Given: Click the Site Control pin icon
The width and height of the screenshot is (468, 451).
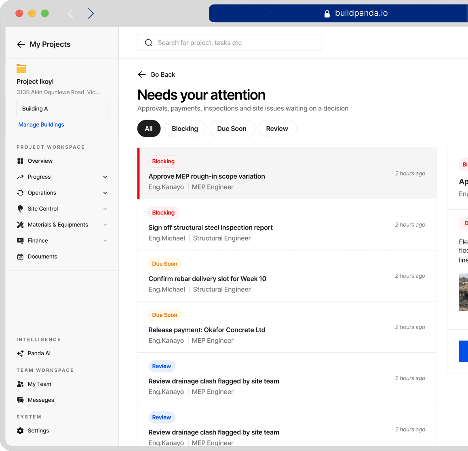Looking at the screenshot, I should coord(20,209).
